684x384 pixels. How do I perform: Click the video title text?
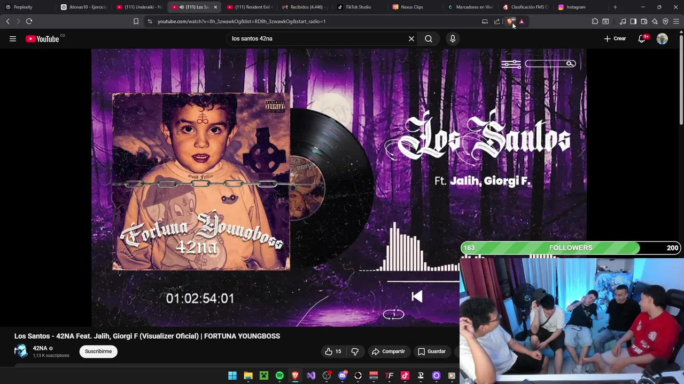coord(147,336)
